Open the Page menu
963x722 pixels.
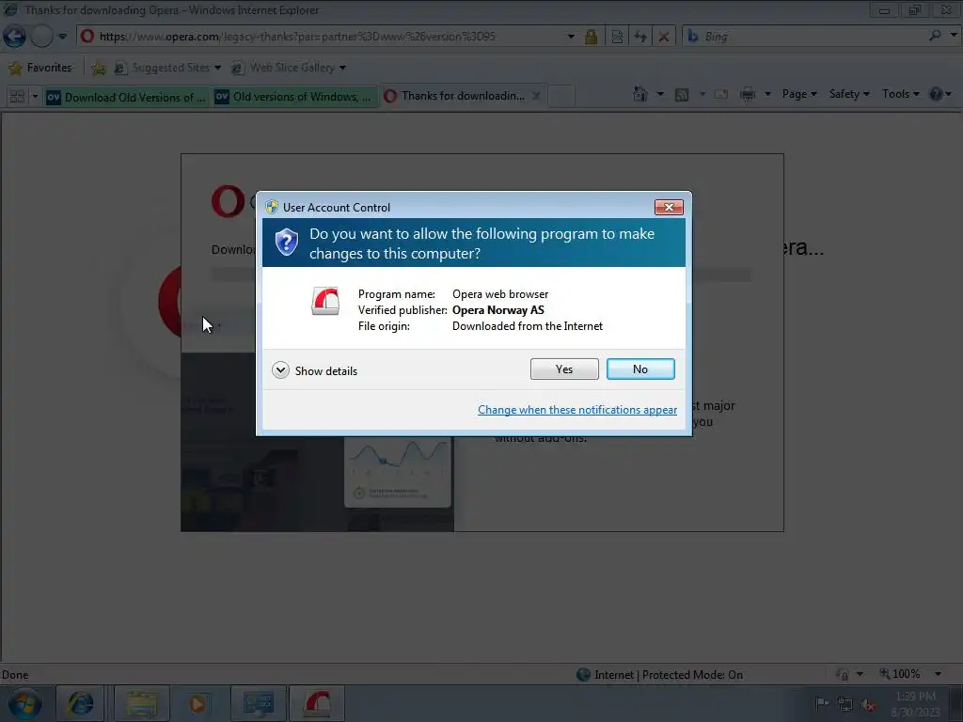pos(799,94)
